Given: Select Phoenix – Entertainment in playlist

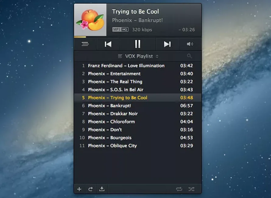Looking at the screenshot, I should [x=114, y=74].
